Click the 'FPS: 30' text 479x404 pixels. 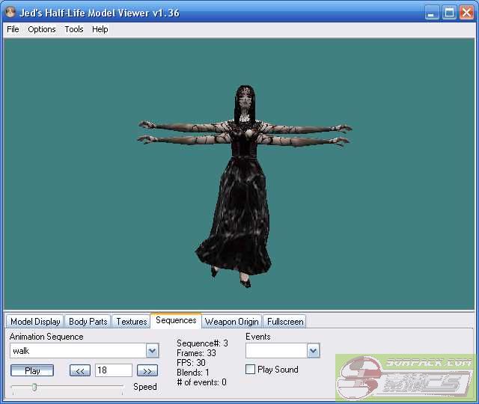coord(191,363)
